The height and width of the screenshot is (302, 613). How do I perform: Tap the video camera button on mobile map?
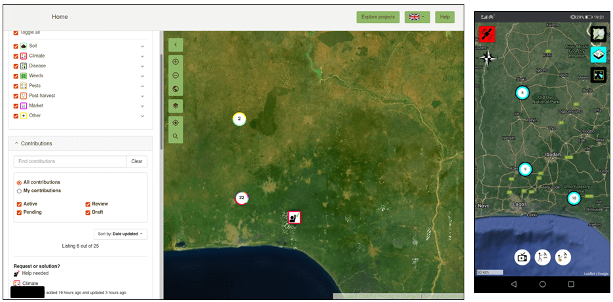[x=522, y=257]
